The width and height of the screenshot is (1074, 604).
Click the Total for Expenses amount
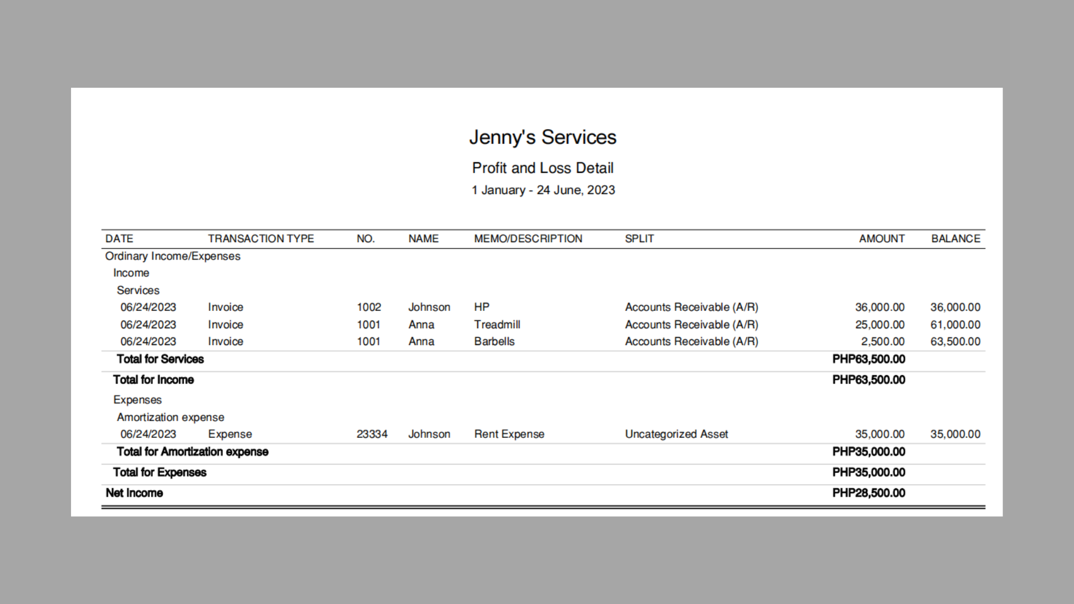point(868,473)
